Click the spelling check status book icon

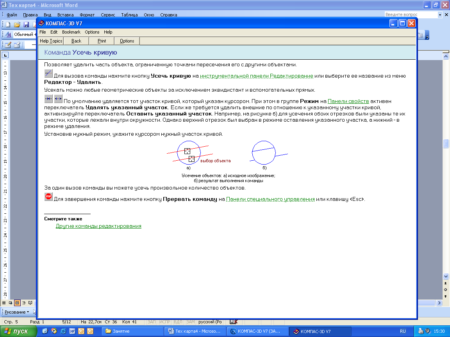coord(233,322)
